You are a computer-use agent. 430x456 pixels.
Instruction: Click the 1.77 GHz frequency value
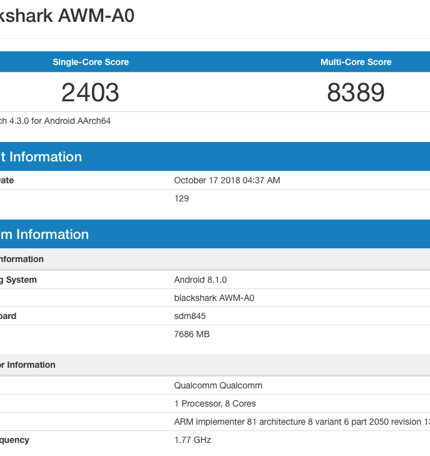[192, 440]
